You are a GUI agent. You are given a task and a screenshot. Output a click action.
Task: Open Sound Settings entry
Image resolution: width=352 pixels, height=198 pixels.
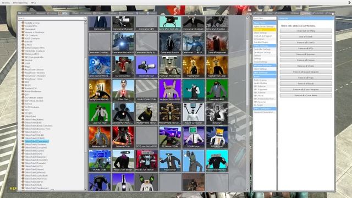(265, 62)
